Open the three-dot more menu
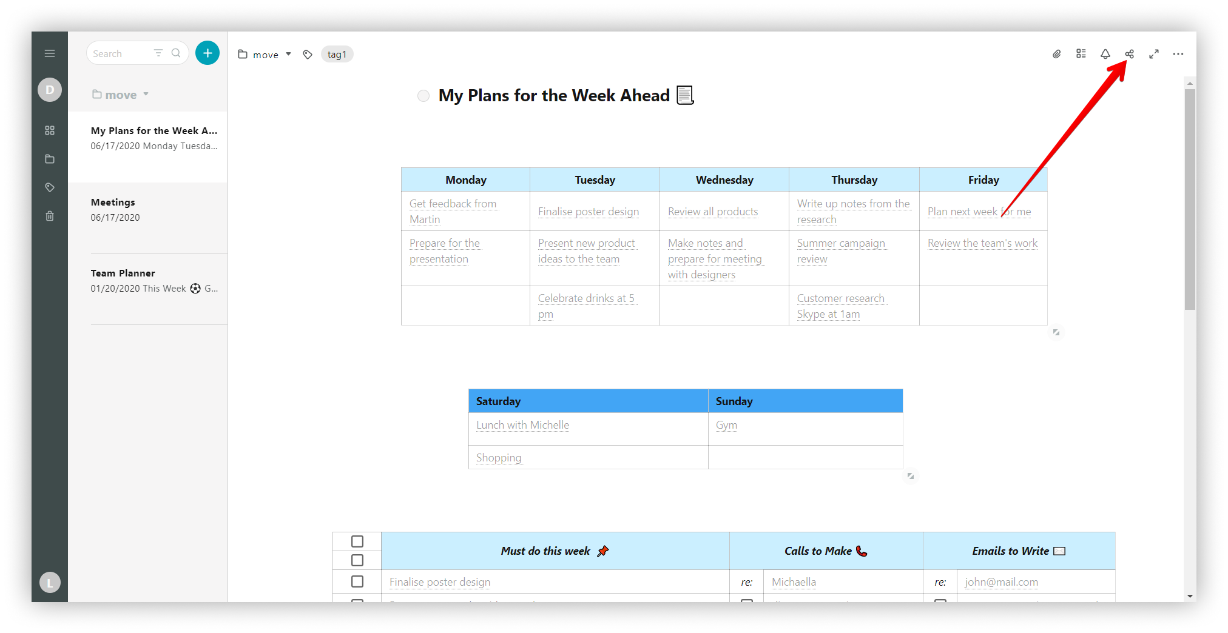Screen dimensions: 1228x633 coord(1178,54)
